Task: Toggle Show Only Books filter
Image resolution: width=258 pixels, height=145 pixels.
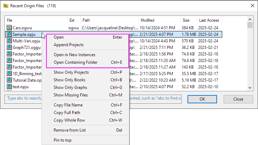Action: [x=70, y=80]
